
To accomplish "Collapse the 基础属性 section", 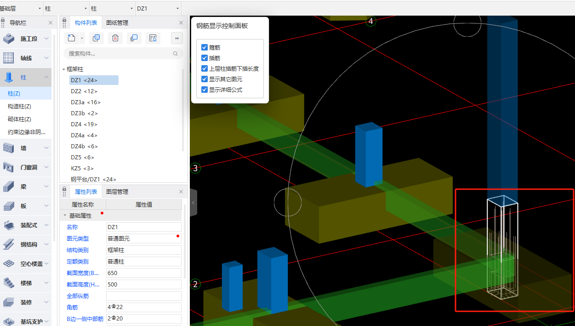I will 65,215.
